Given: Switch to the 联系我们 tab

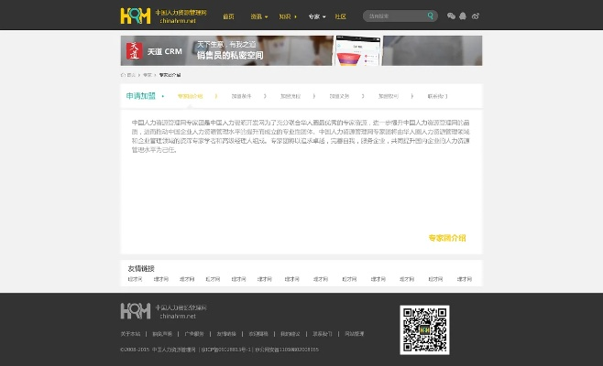Looking at the screenshot, I should pyautogui.click(x=437, y=96).
